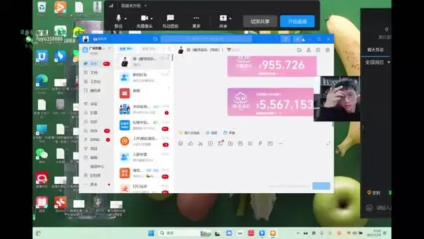Viewport: 424px width, 239px height.
Task: Open 待办 to-do in DingTalk sidebar
Action: [94, 131]
